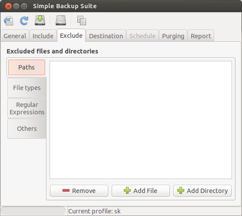Viewport: 242px width, 216px height.
Task: Select the File types side tab
Action: 27,88
